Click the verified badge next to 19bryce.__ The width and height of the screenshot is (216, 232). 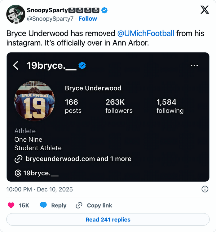pos(82,66)
